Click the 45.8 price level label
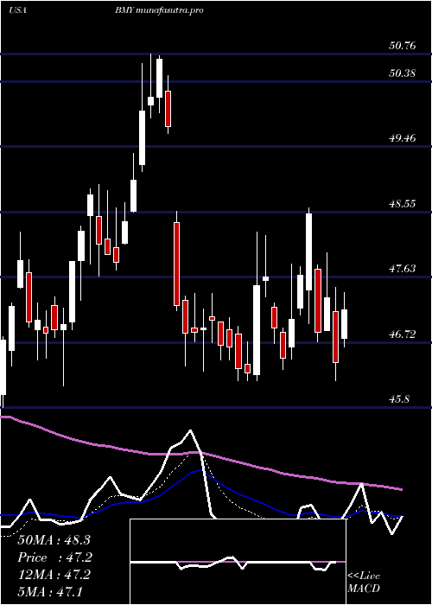The image size is (432, 605). 399,398
